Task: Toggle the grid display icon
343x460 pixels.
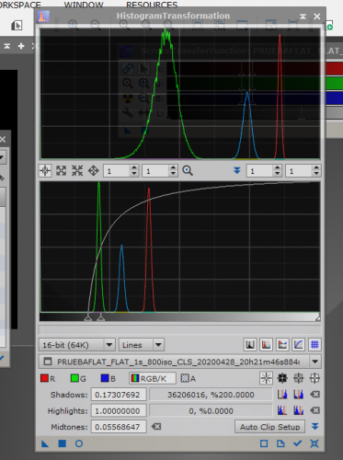Action: [x=314, y=345]
